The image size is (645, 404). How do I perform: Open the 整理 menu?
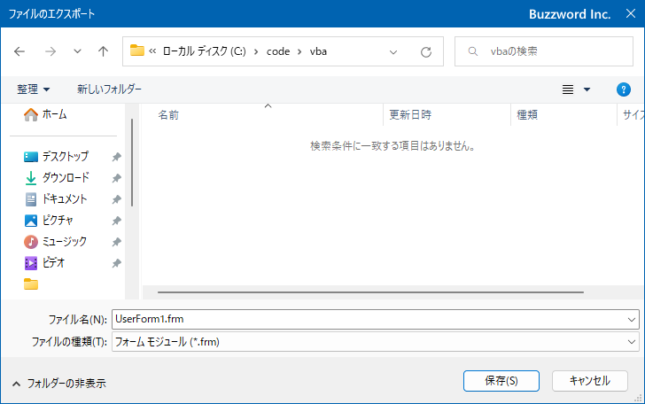pyautogui.click(x=33, y=89)
